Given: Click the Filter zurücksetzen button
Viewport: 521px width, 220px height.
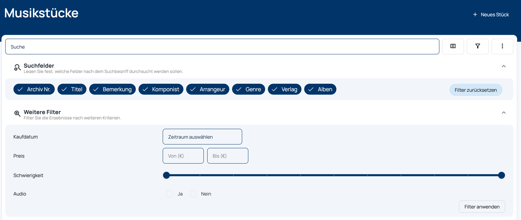Looking at the screenshot, I should point(475,90).
